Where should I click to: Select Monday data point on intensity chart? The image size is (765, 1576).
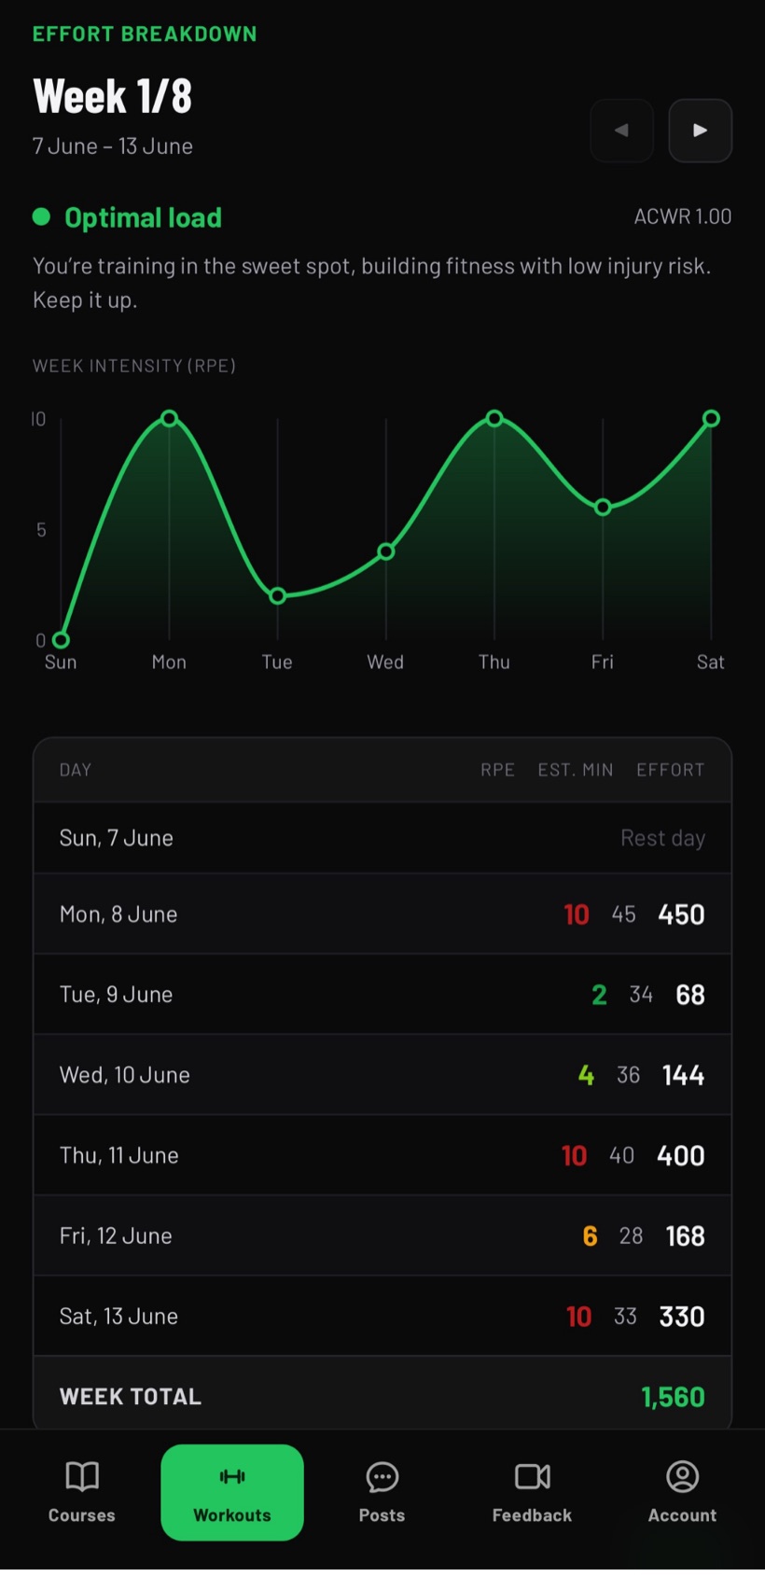[x=169, y=418]
